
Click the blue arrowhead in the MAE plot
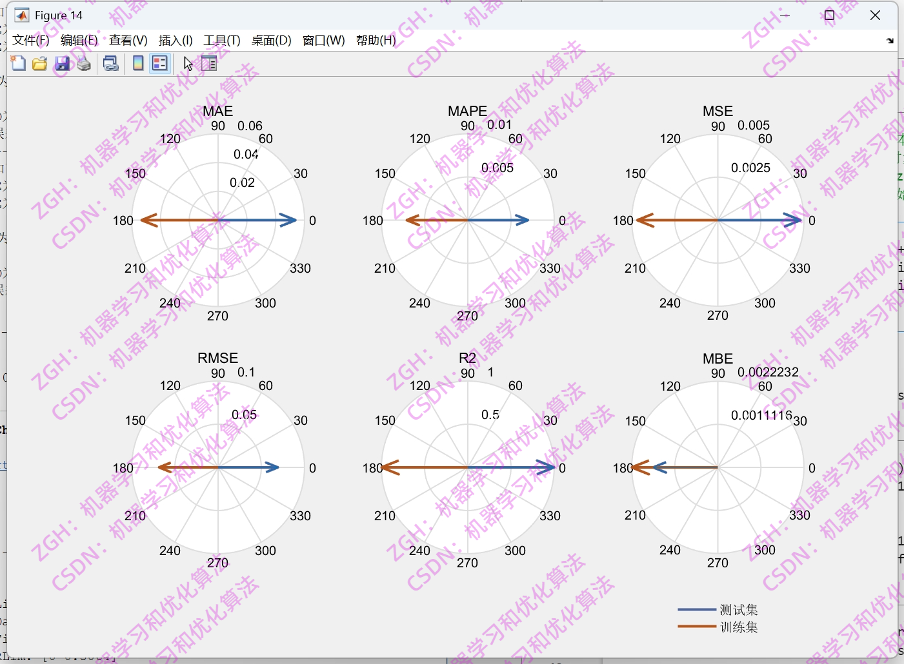click(288, 220)
